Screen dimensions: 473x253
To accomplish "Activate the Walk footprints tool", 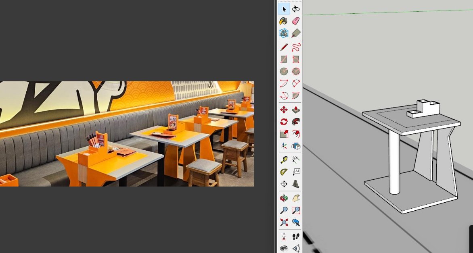I will 296,236.
